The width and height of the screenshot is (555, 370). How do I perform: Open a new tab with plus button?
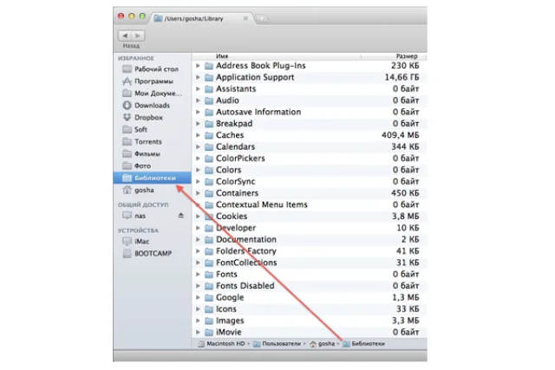(262, 18)
